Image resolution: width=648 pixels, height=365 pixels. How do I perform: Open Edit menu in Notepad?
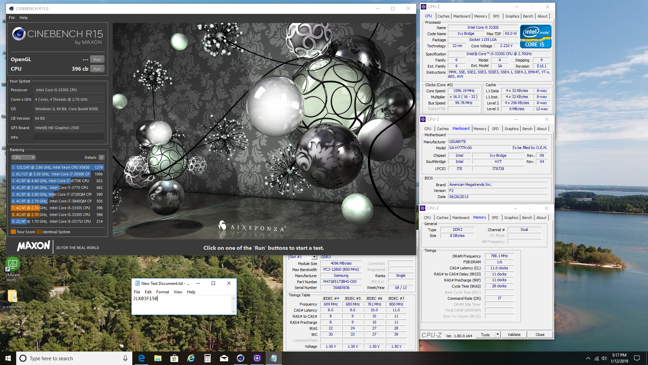pos(148,292)
